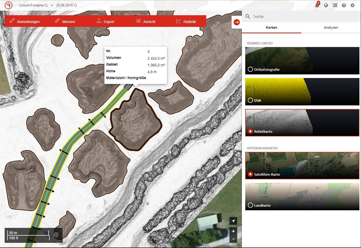Open the Limont-Fontaine site selector
This screenshot has width=361, height=248.
click(33, 5)
